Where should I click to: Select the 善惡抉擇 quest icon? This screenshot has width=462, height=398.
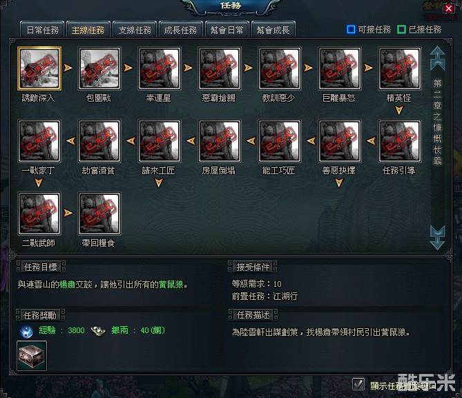[x=340, y=141]
